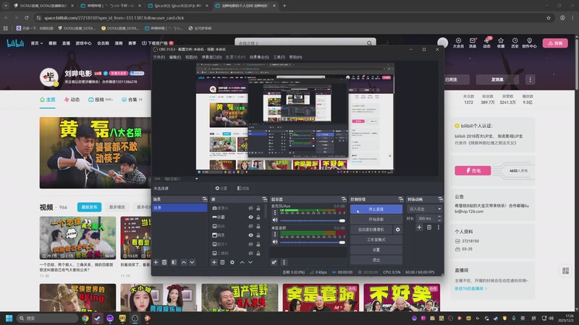The image size is (579, 325).
Task: Mute the 麦克风/Aux speaker icon
Action: click(x=275, y=220)
